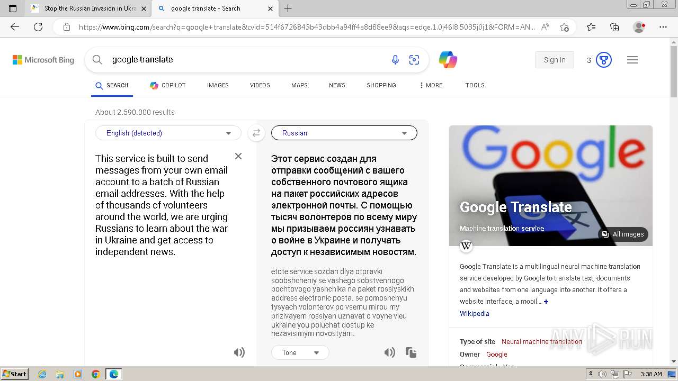The image size is (678, 381).
Task: Close the Stop the Russian Invasion tab
Action: [144, 8]
